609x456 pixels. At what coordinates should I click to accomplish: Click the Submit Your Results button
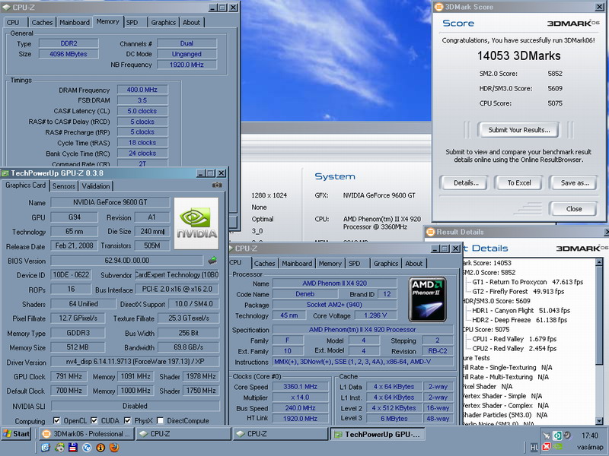point(518,130)
